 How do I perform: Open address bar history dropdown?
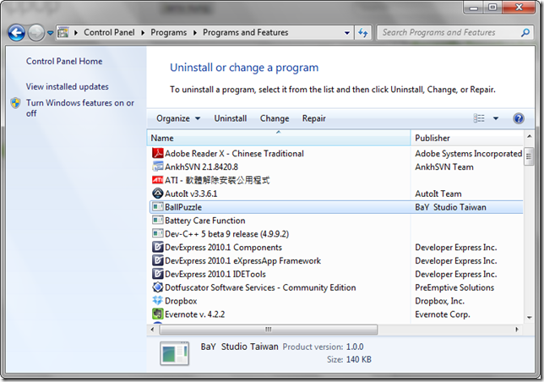(347, 33)
